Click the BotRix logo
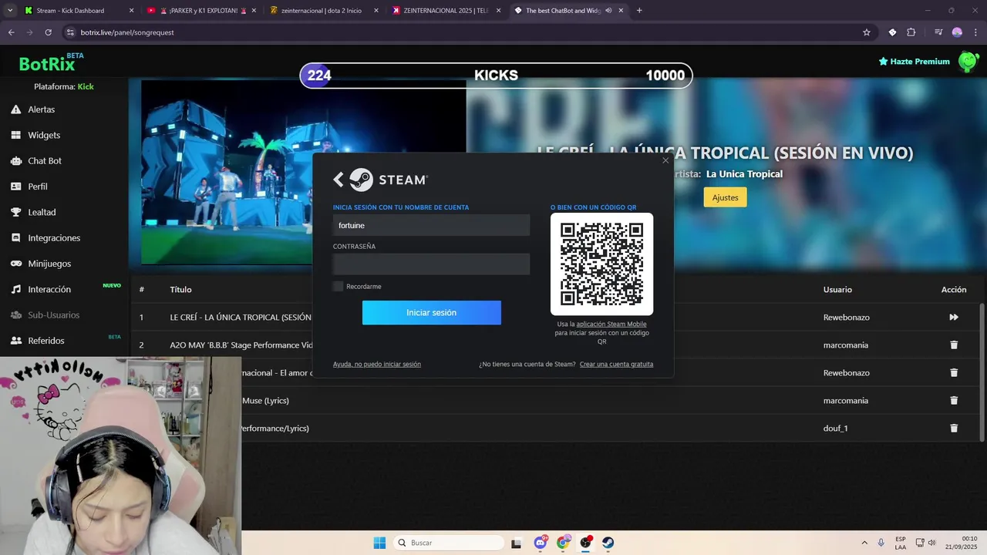987x555 pixels. [x=49, y=63]
